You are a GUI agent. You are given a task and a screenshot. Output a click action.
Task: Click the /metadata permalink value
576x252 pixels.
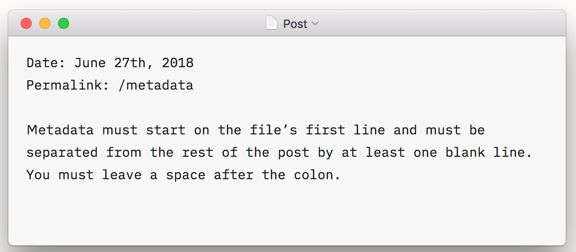click(156, 85)
